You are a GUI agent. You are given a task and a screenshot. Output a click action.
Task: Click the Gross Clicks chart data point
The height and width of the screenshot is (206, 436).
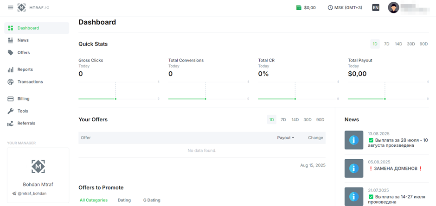tap(115, 99)
